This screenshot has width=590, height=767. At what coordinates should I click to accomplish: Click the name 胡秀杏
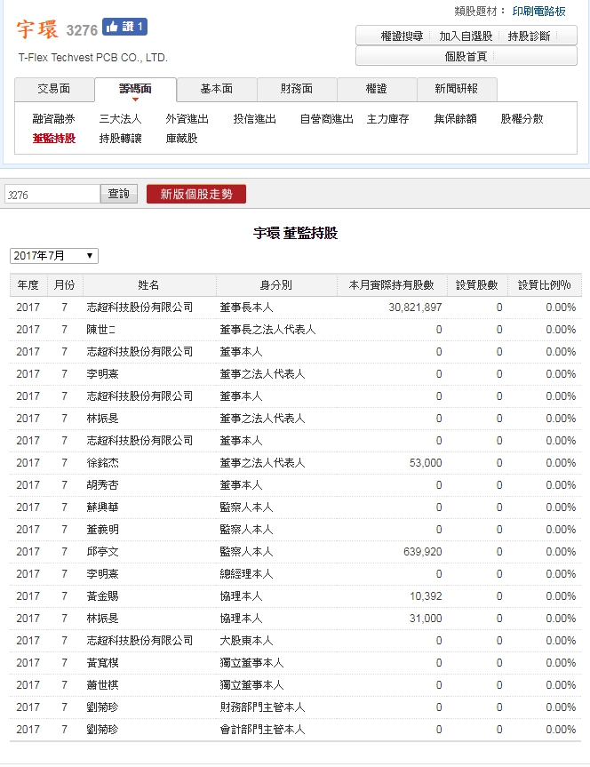click(103, 485)
